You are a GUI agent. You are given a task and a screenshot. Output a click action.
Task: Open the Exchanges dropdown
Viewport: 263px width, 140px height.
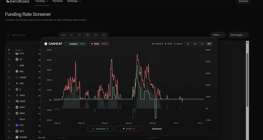pyautogui.click(x=238, y=35)
